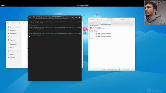Click the 'gcc -o script2 script2.c' line
Image resolution: width=166 pixels, height=93 pixels.
[x=98, y=29]
